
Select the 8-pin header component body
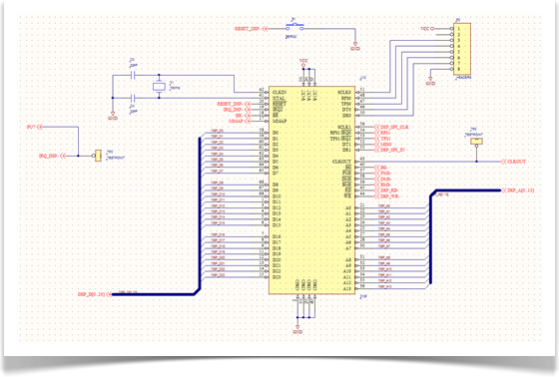click(462, 49)
